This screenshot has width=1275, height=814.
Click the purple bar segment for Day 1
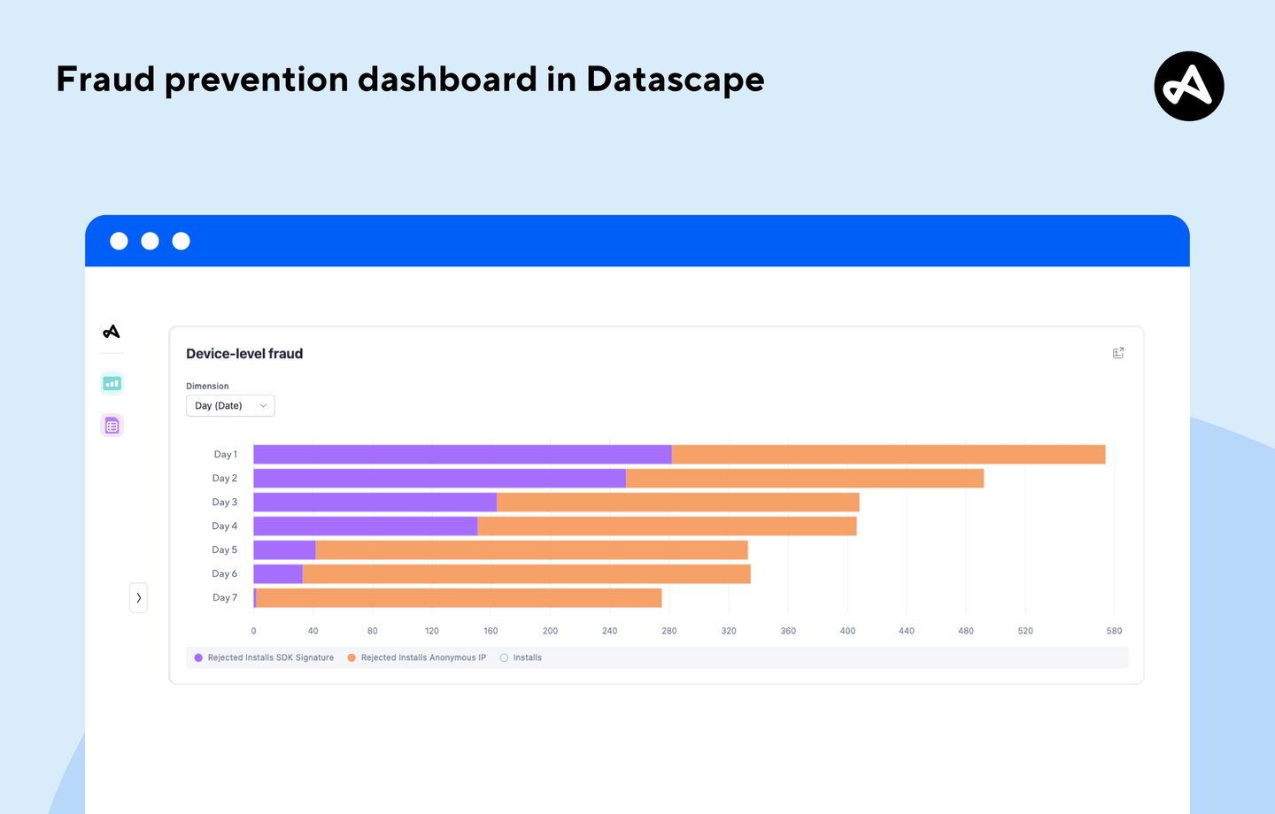click(x=460, y=454)
